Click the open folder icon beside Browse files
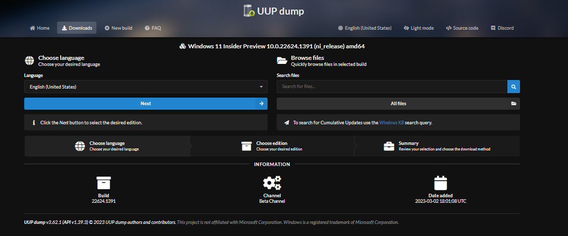 coord(282,60)
